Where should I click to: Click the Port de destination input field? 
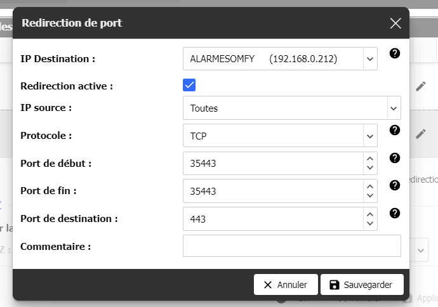tap(273, 219)
